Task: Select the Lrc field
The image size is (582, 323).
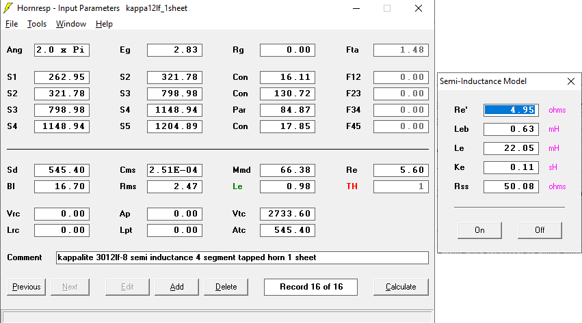Action: point(62,230)
